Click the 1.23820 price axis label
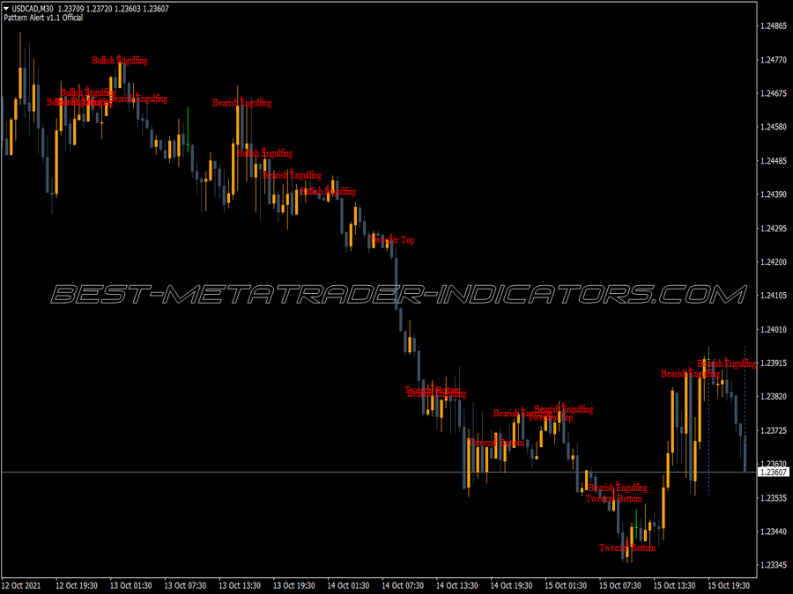This screenshot has width=793, height=594. (774, 397)
